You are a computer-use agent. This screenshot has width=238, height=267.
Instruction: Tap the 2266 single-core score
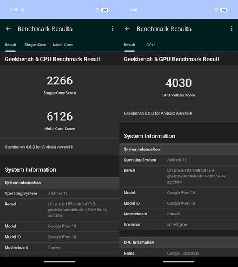pos(59,80)
